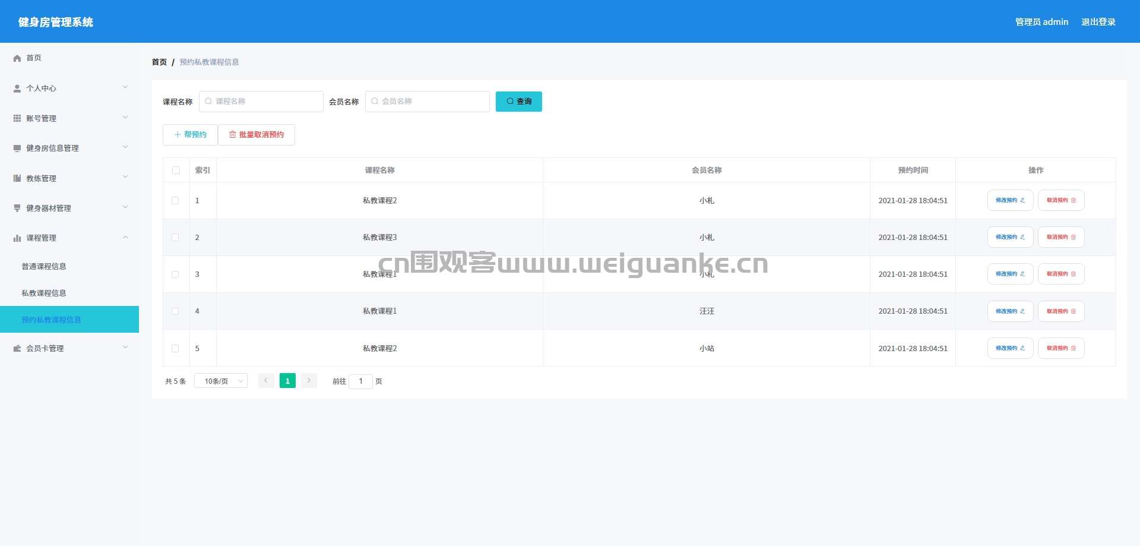
Task: Click trash icon in row 5 取消预约
Action: pos(1073,348)
